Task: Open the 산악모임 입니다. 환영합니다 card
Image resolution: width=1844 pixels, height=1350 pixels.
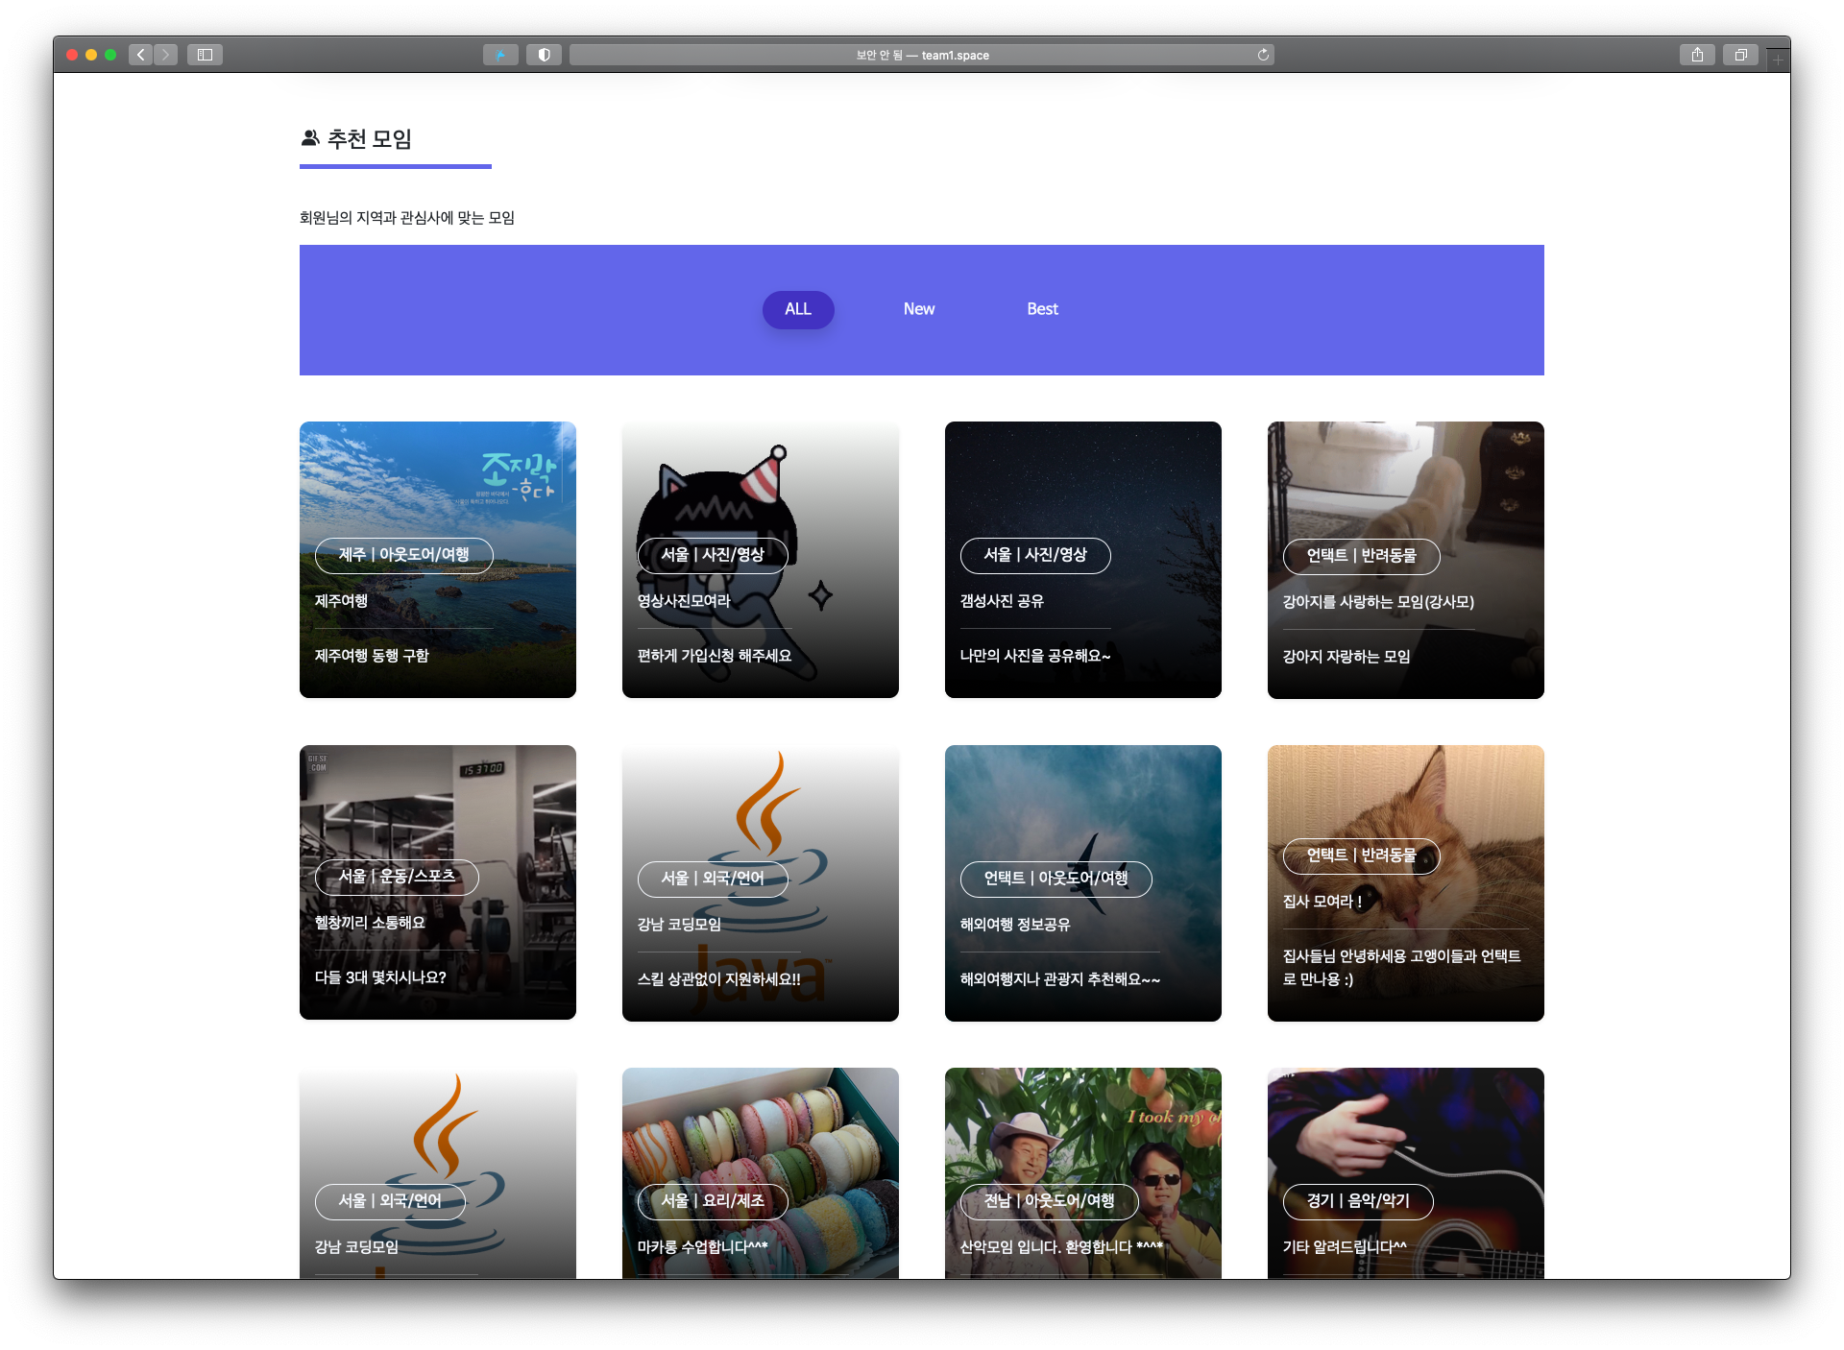Action: (1083, 1173)
